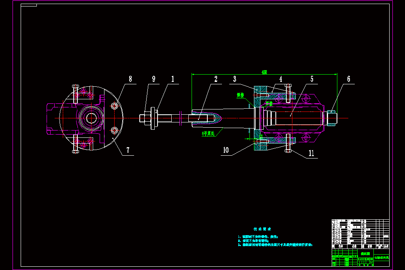405x270 pixels.
Task: Click the hatched nut at shaft right end
Action: (331, 118)
